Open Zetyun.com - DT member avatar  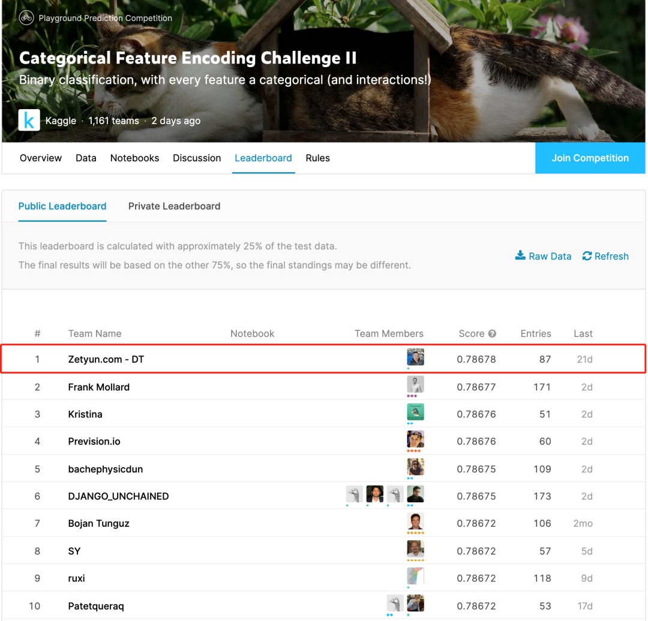415,358
